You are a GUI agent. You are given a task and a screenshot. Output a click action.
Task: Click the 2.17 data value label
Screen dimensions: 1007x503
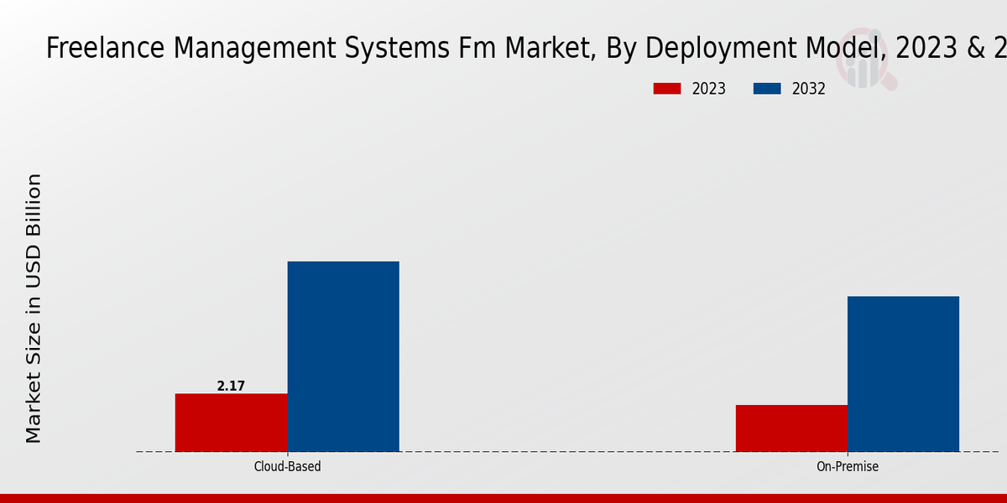point(231,386)
